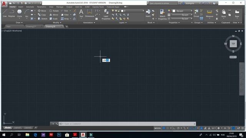Viewport: 246px width, 138px height.
Task: Activate the Array command
Action: coord(65,19)
